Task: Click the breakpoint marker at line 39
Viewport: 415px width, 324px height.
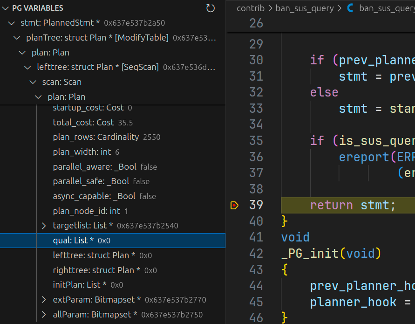Action: (x=234, y=205)
